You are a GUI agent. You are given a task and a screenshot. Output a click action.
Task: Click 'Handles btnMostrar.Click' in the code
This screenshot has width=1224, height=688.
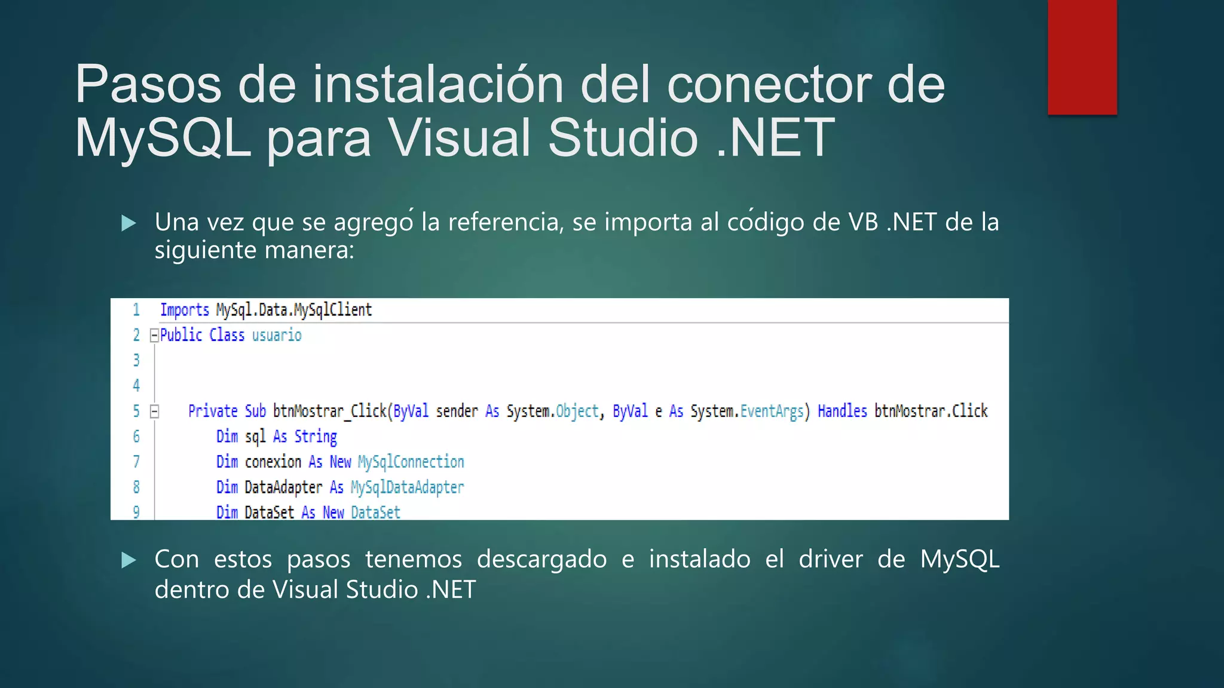[x=902, y=411]
